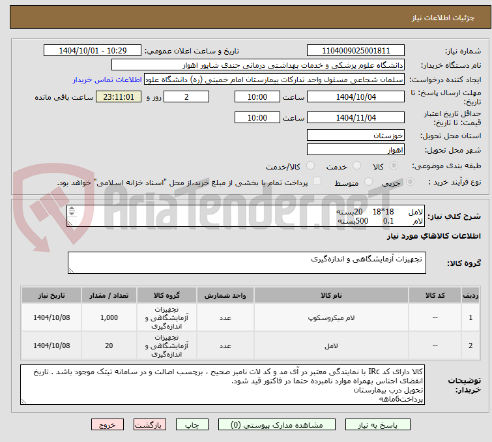Click the 'اطلاعات کالاهای مورد نیاز' section heading

pyautogui.click(x=433, y=236)
